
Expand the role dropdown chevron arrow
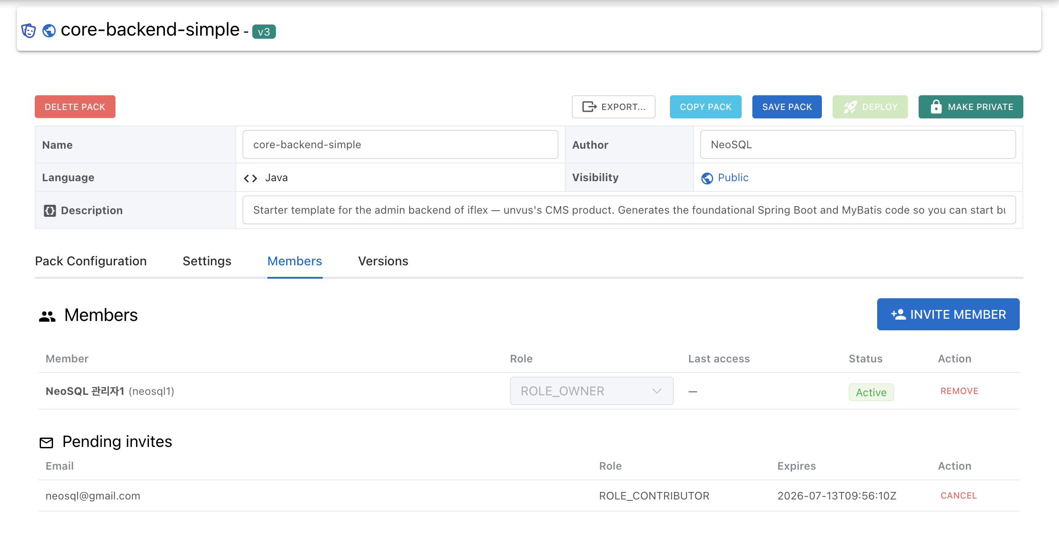[x=657, y=391]
